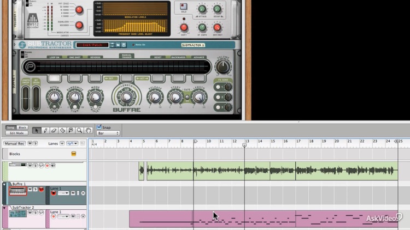Viewport: 410px width, 230px height.
Task: Toggle FX Send 1 on Buffre
Action: click(x=218, y=87)
